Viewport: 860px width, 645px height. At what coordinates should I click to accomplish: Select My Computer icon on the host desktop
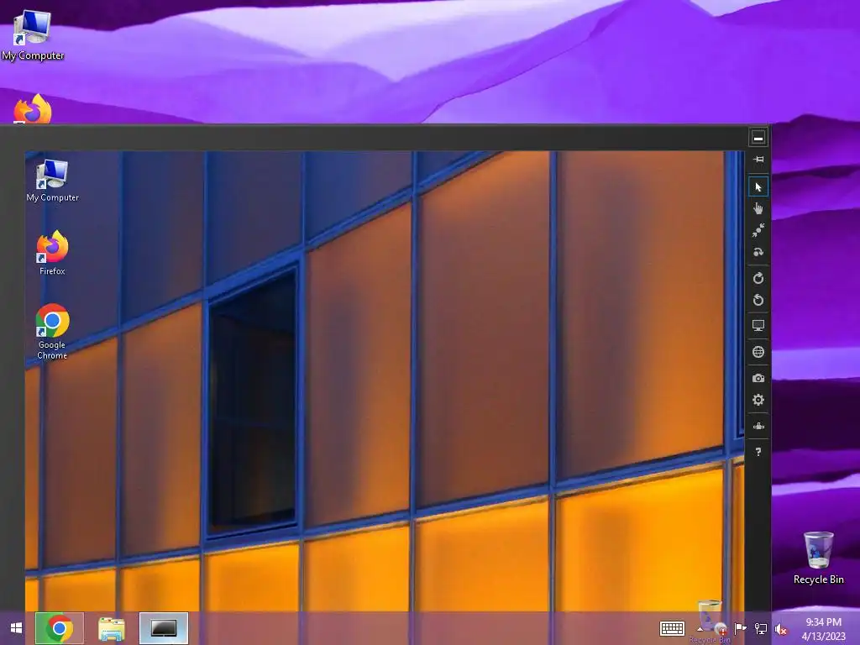[x=33, y=35]
